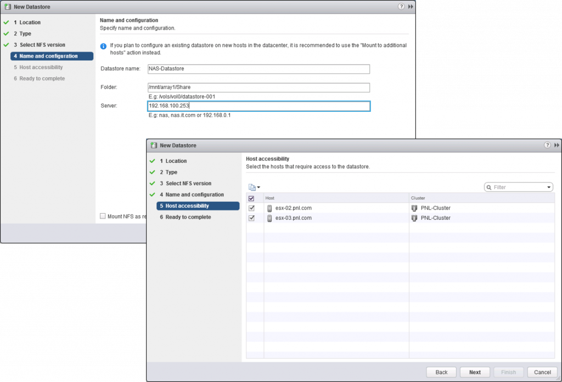Click the Back button
The width and height of the screenshot is (562, 382).
pos(441,372)
